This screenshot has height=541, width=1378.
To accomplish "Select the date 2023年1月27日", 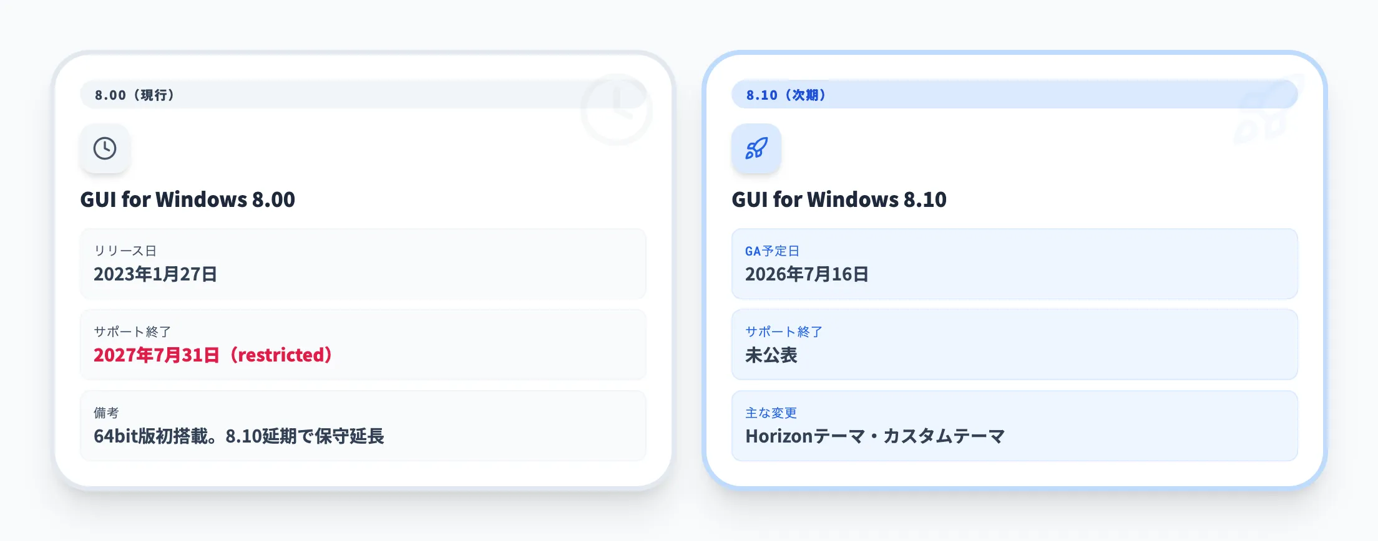I will (155, 274).
